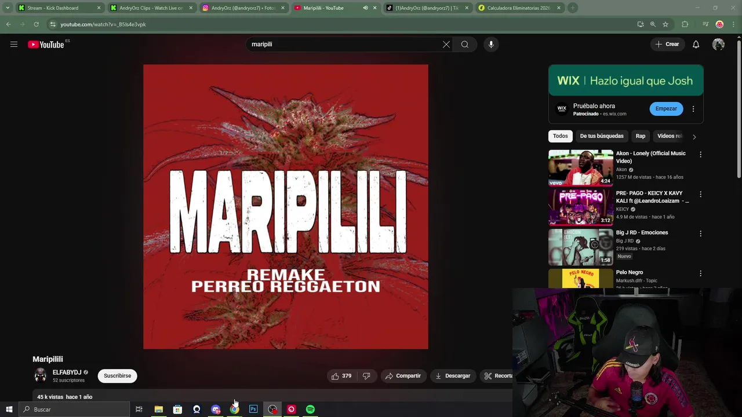Switch to AndryOrz Instagram tab
The image size is (742, 417).
(x=244, y=8)
